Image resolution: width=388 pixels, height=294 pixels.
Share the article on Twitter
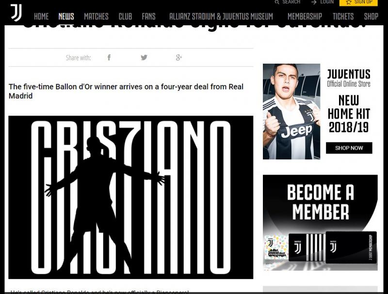pos(144,57)
